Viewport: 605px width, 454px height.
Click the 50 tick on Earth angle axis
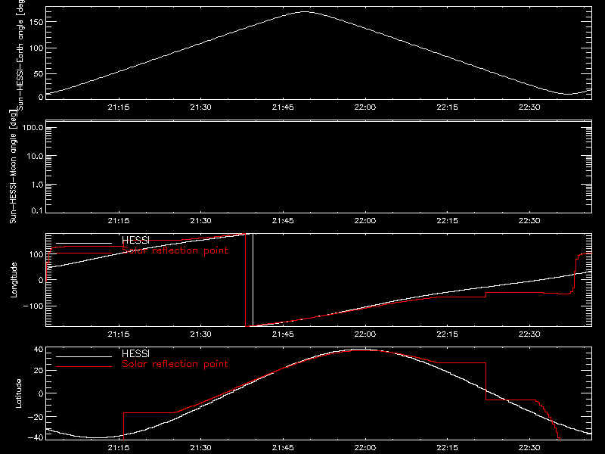coord(39,73)
